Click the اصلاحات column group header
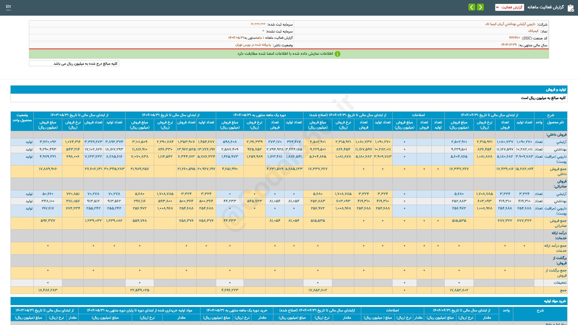The image size is (578, 325). click(418, 115)
